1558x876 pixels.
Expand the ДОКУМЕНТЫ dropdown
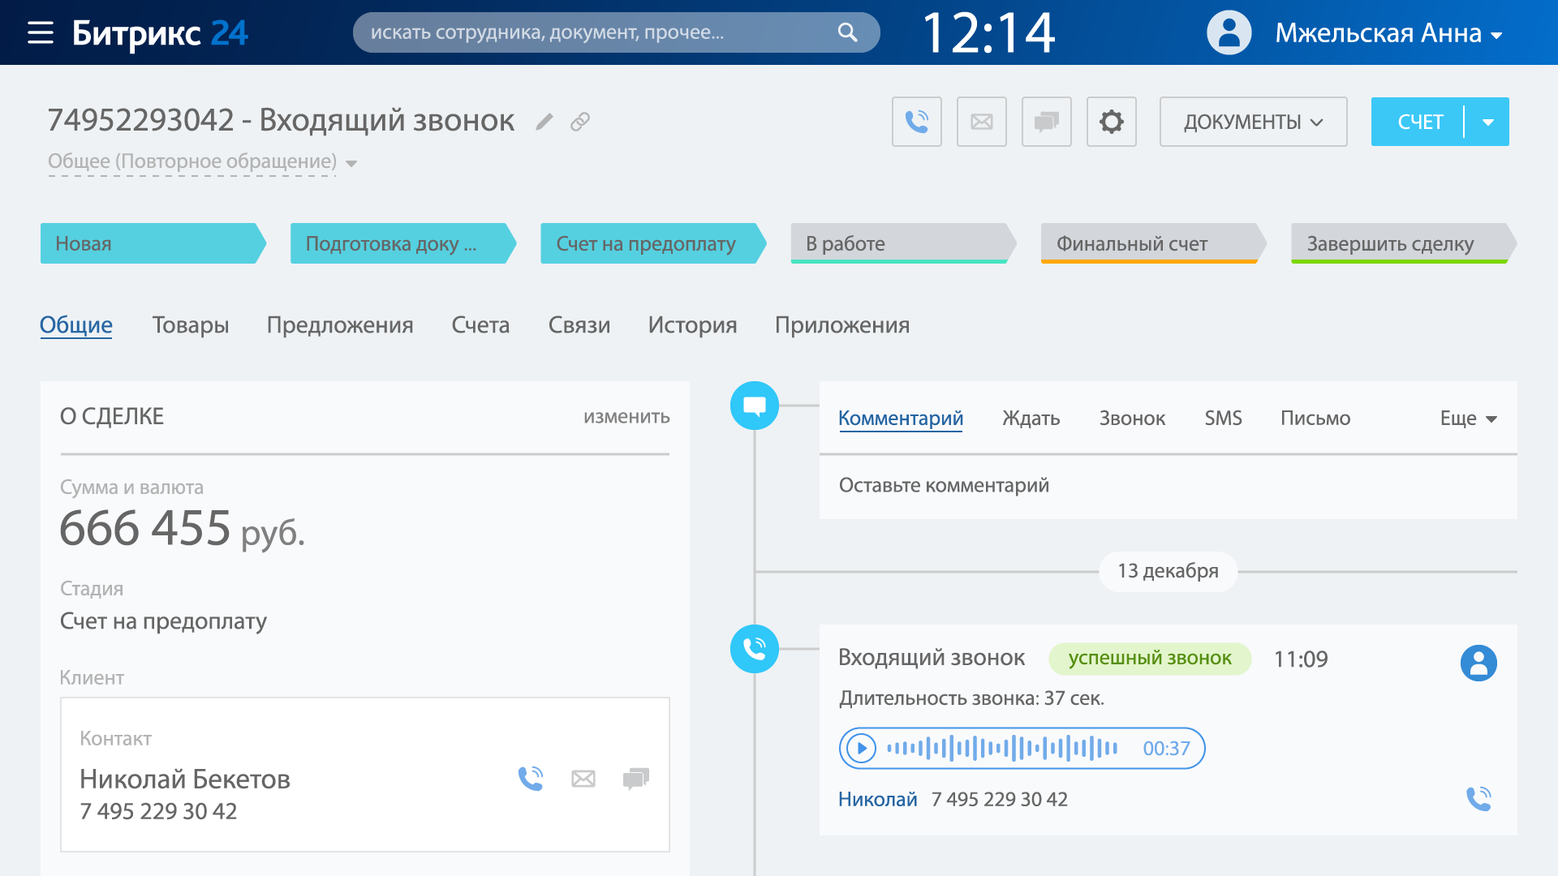coord(1253,122)
